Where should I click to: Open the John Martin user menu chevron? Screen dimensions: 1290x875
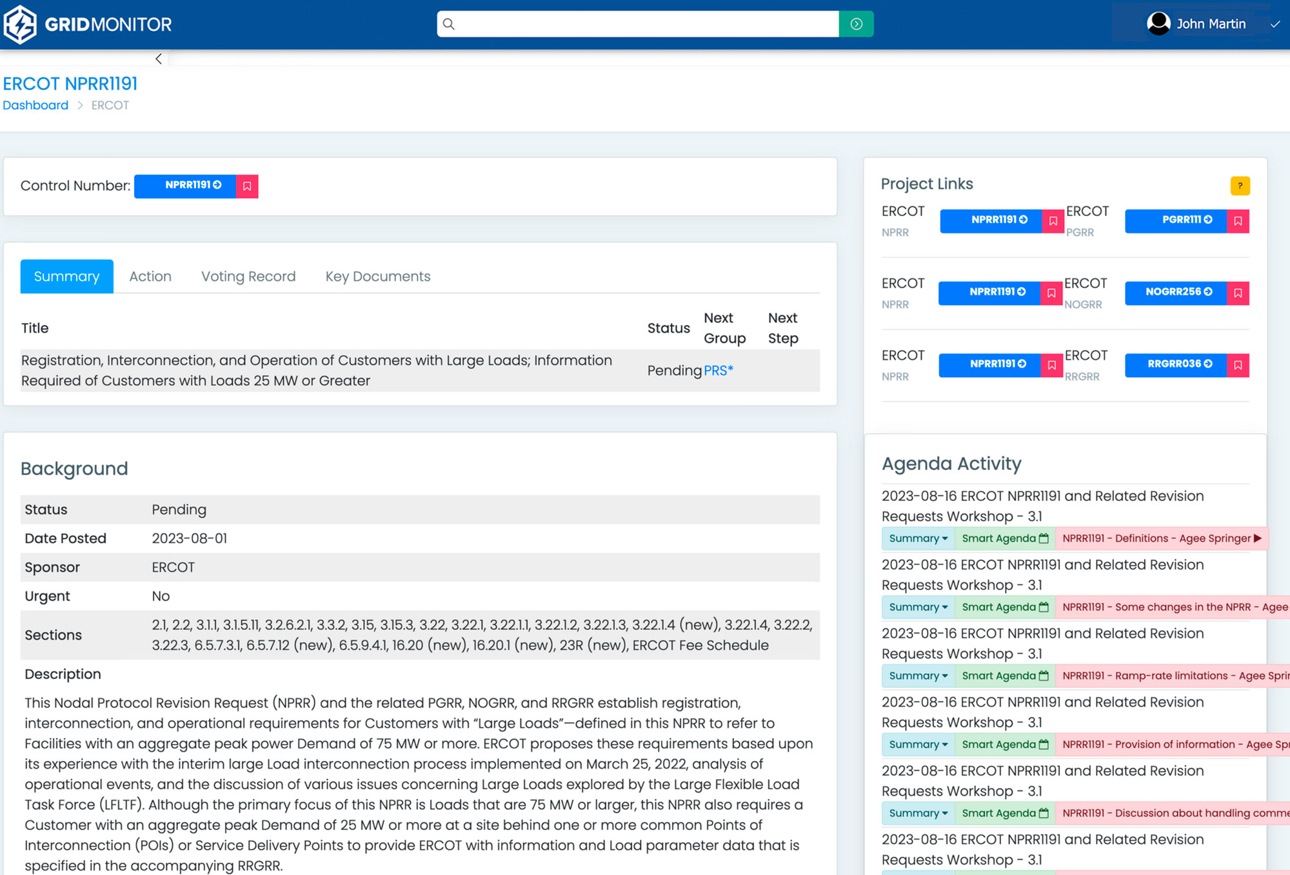(1275, 25)
